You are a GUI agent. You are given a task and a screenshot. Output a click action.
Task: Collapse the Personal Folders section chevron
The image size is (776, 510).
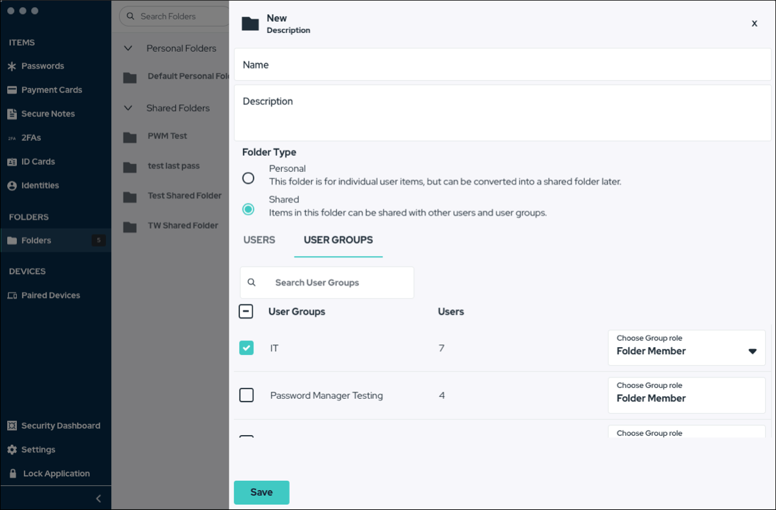tap(128, 48)
